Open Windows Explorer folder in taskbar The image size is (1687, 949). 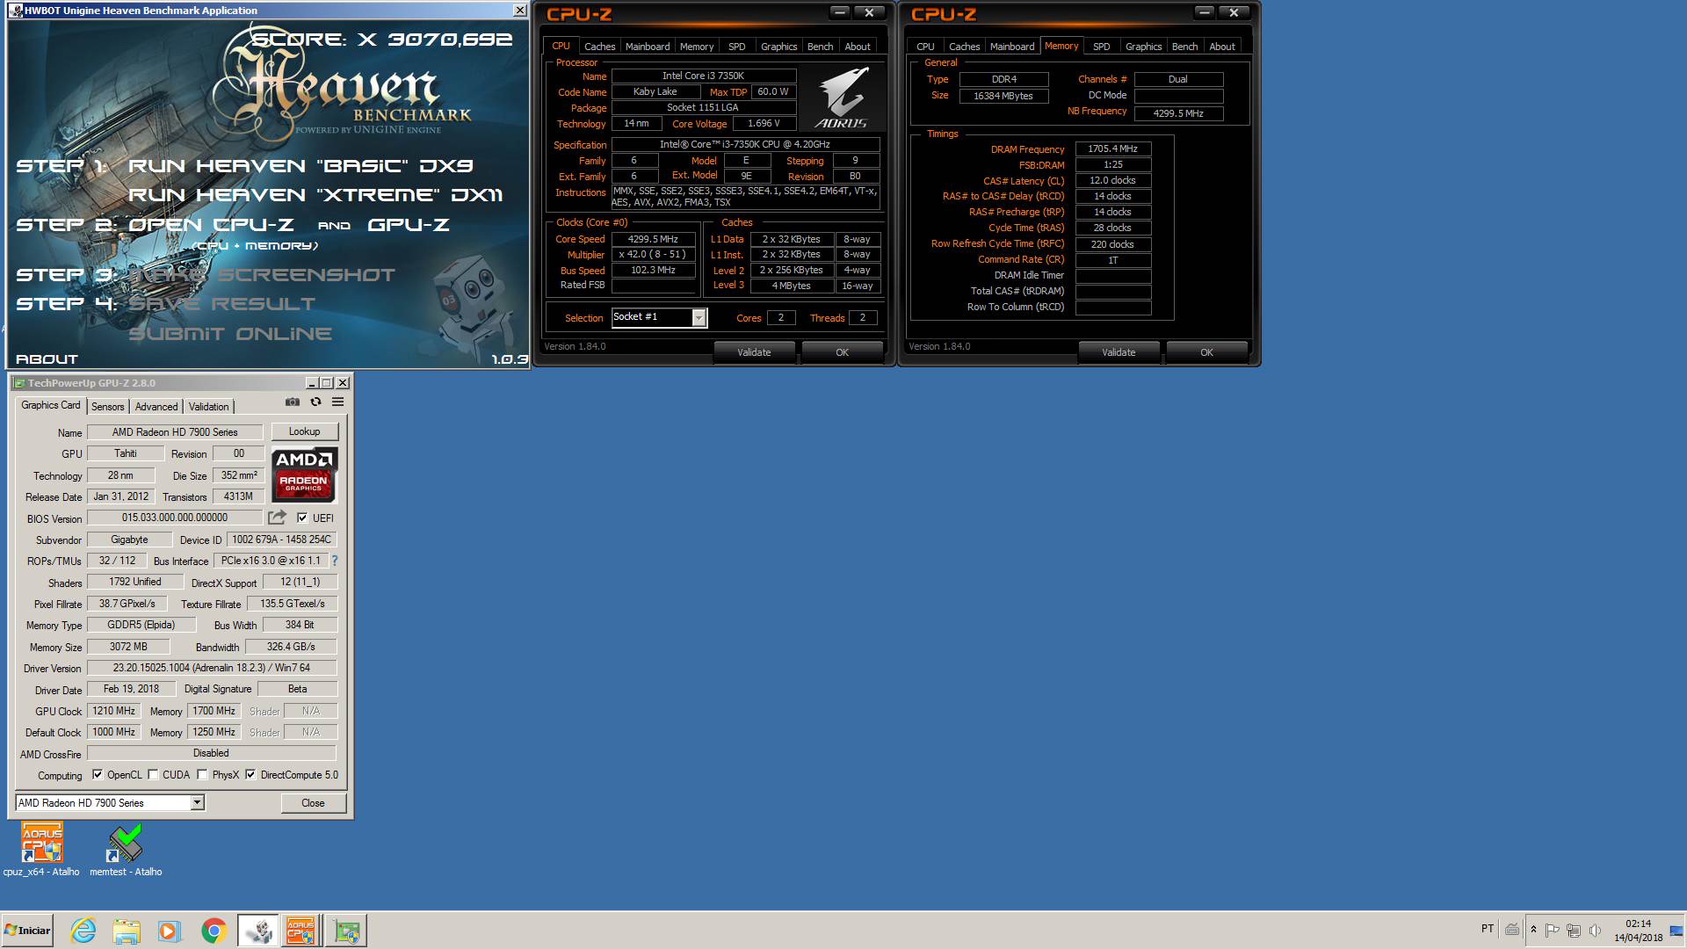click(x=127, y=931)
